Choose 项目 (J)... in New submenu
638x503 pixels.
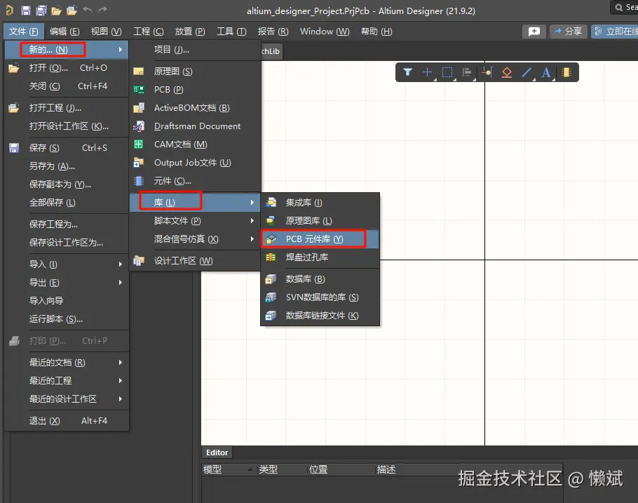195,50
